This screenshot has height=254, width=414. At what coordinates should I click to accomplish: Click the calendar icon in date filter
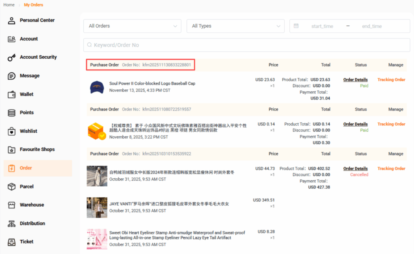296,26
